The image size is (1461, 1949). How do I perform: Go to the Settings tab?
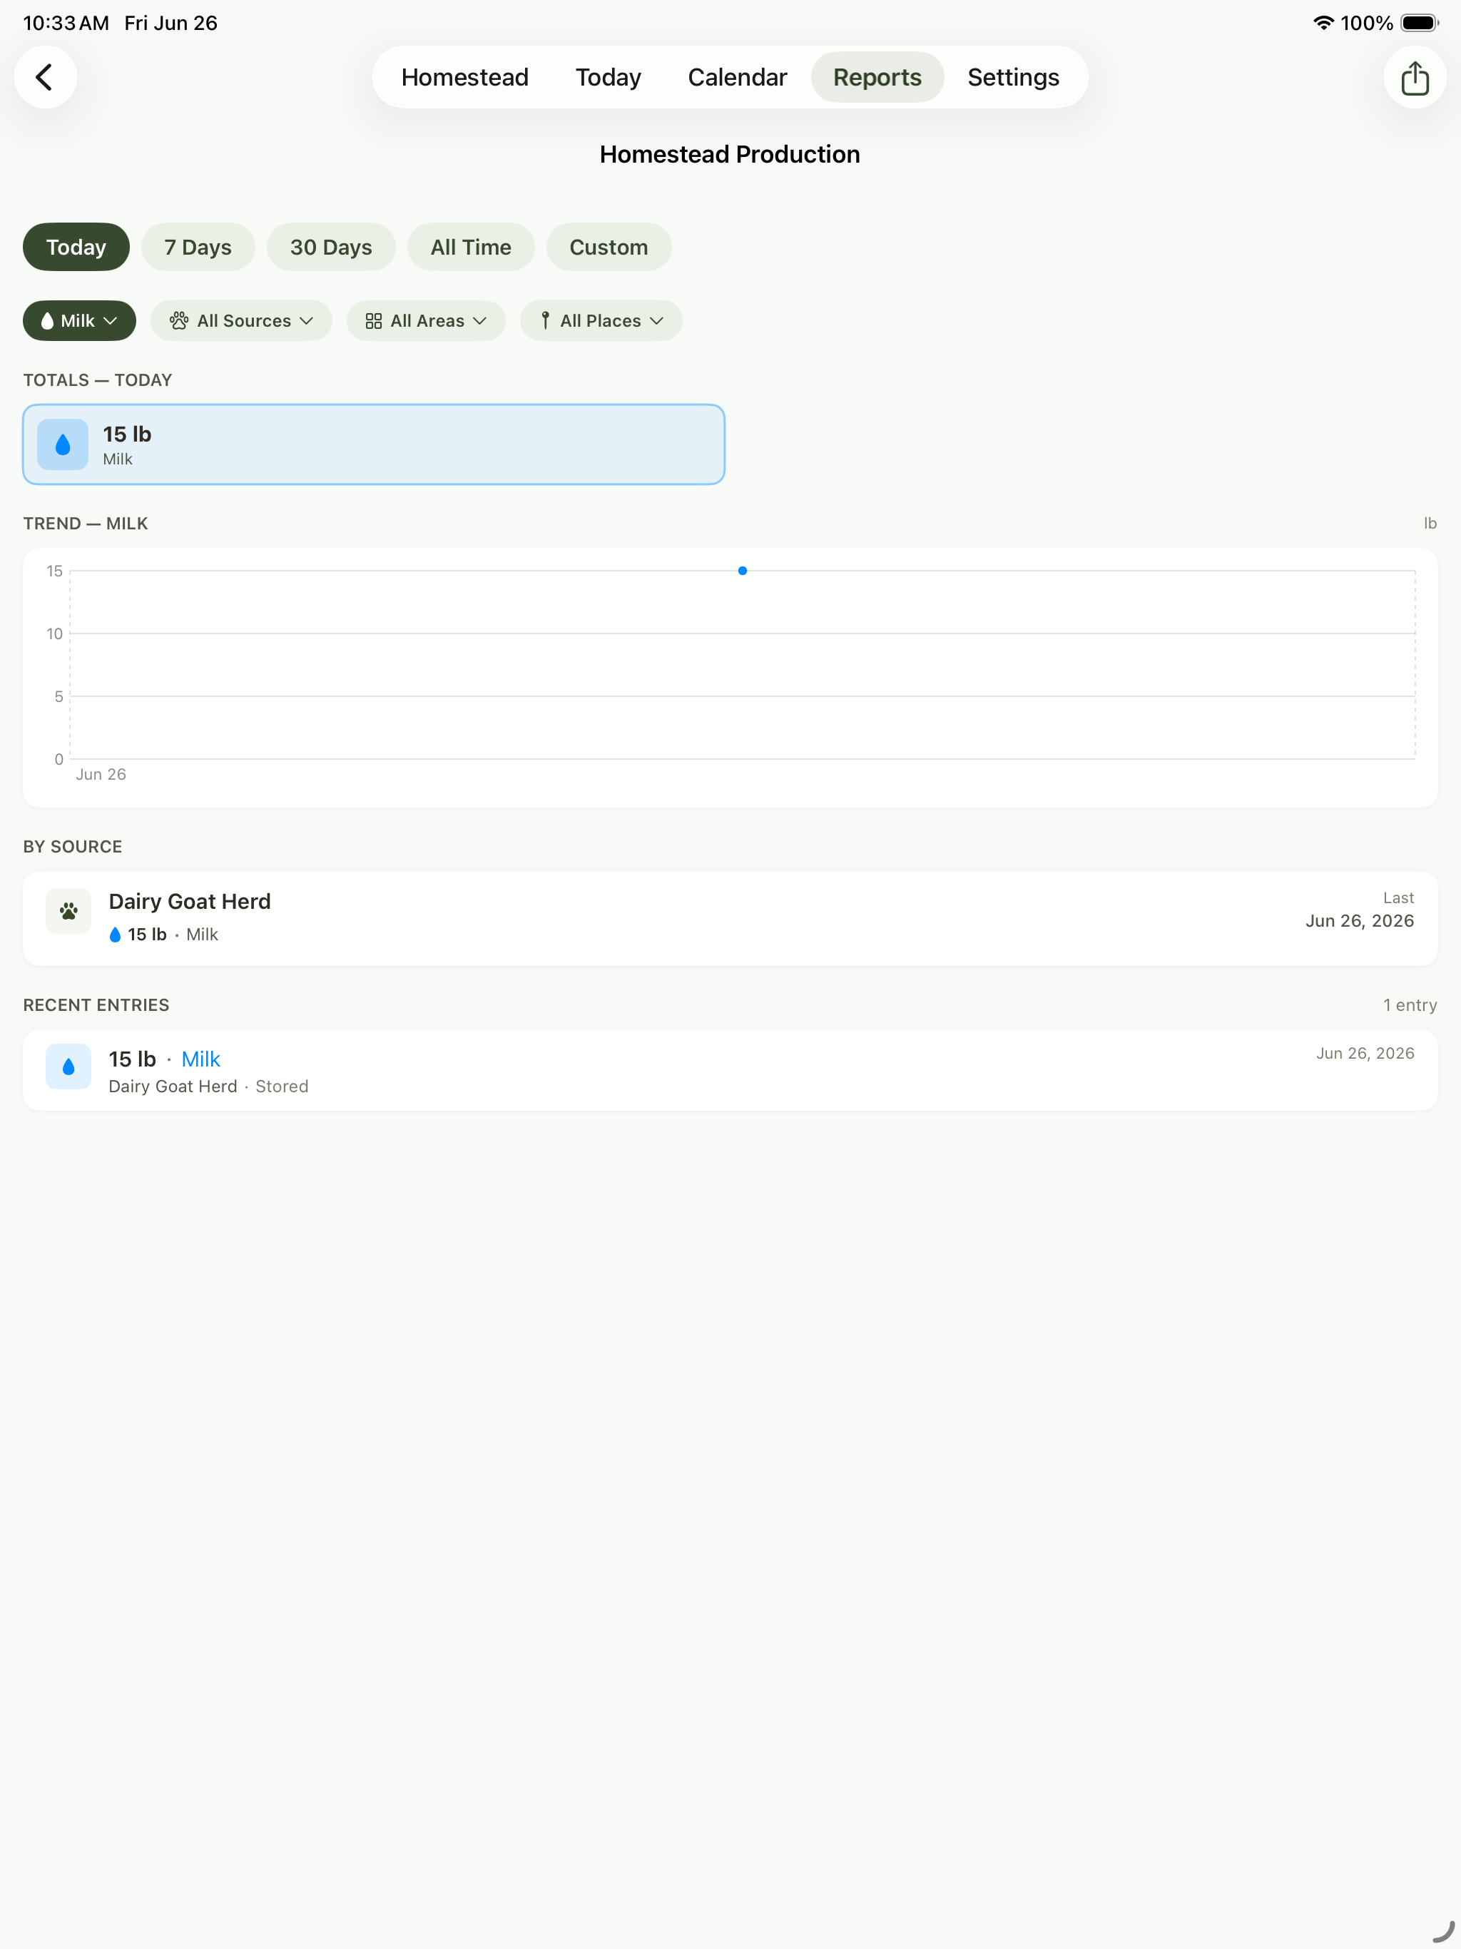click(x=1012, y=78)
